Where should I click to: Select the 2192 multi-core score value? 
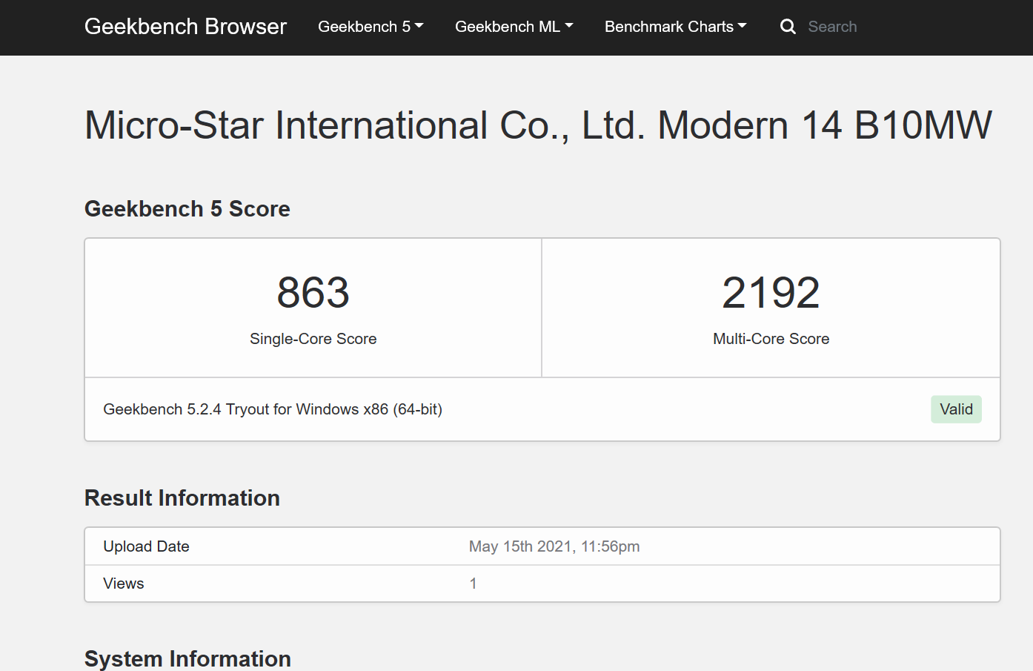[771, 292]
